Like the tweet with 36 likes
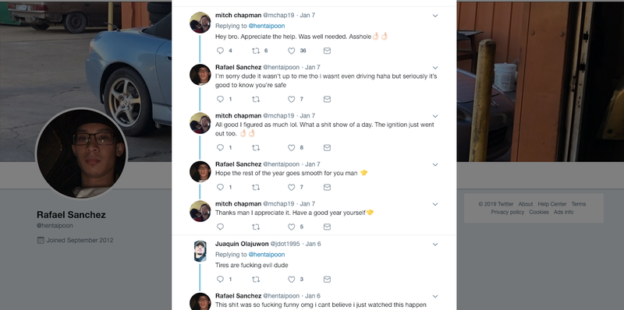This screenshot has width=624, height=310. 291,51
